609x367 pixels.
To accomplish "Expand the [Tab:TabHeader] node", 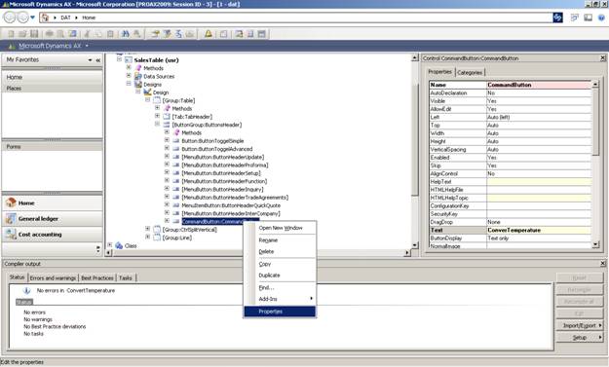I will (x=157, y=116).
